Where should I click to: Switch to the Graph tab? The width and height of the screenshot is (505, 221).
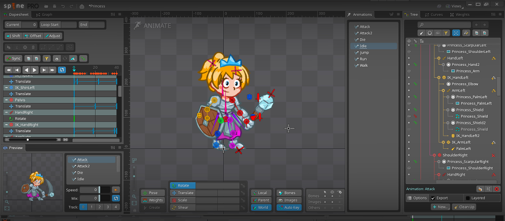tap(44, 15)
